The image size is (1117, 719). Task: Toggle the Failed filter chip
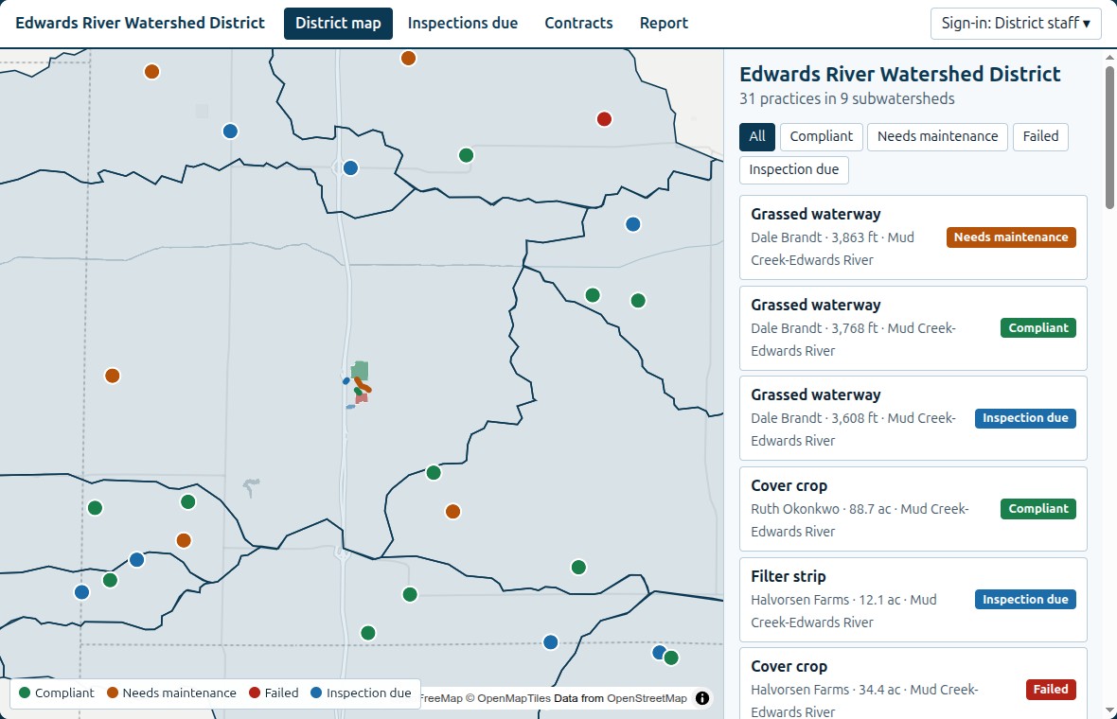1040,136
